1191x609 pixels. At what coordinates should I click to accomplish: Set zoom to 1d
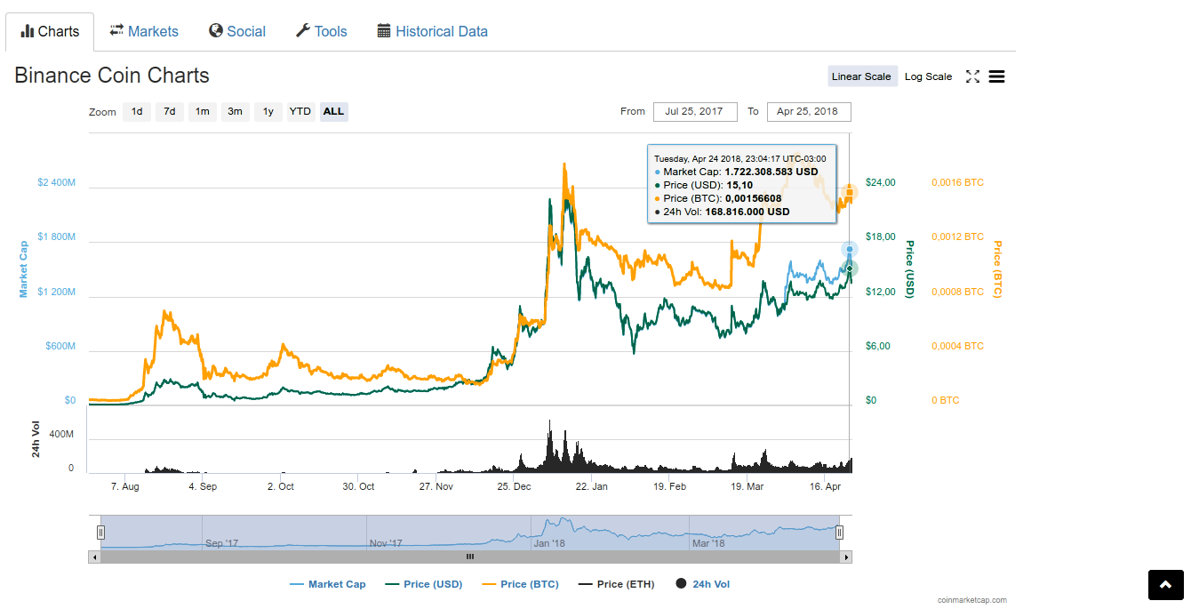pyautogui.click(x=137, y=112)
